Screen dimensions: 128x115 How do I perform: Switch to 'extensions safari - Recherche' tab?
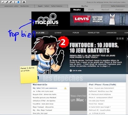(17, 6)
